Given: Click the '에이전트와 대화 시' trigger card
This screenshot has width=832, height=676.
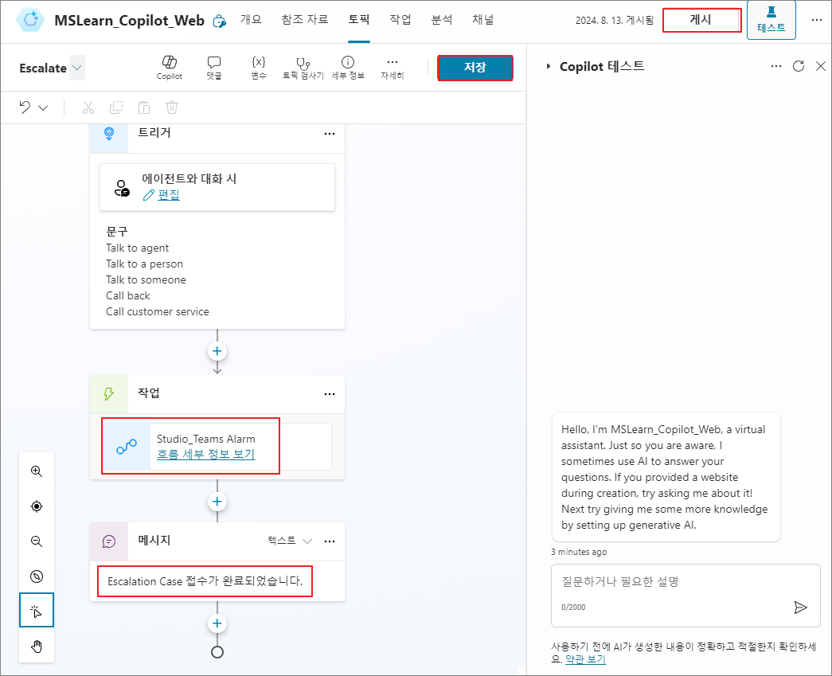Looking at the screenshot, I should [217, 187].
